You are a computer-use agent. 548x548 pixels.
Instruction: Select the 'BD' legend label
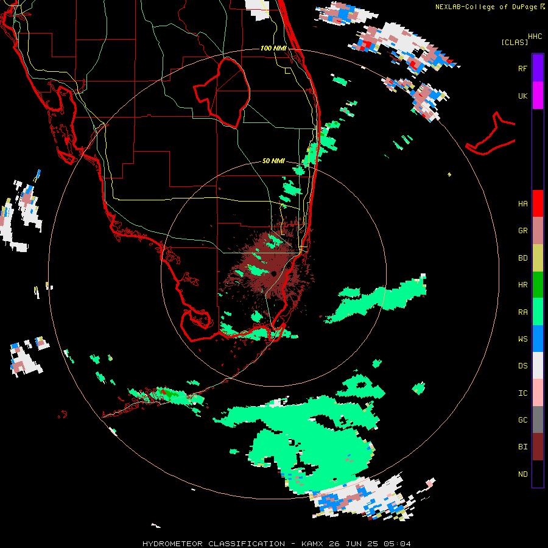(522, 258)
